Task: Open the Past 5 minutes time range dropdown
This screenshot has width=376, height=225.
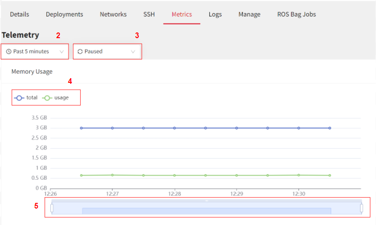Action: tap(35, 51)
